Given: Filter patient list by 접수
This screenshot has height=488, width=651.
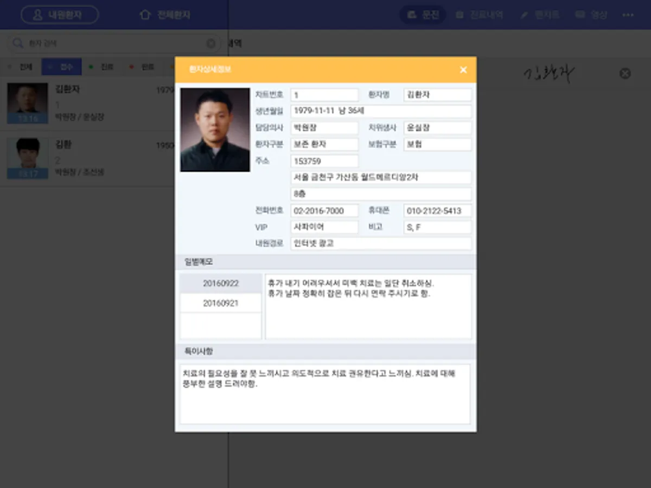Looking at the screenshot, I should coord(61,67).
